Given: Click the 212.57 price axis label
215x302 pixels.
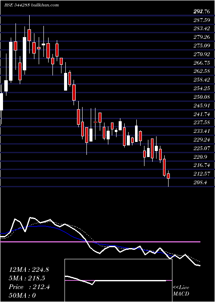Looking at the screenshot, I should [202, 174].
